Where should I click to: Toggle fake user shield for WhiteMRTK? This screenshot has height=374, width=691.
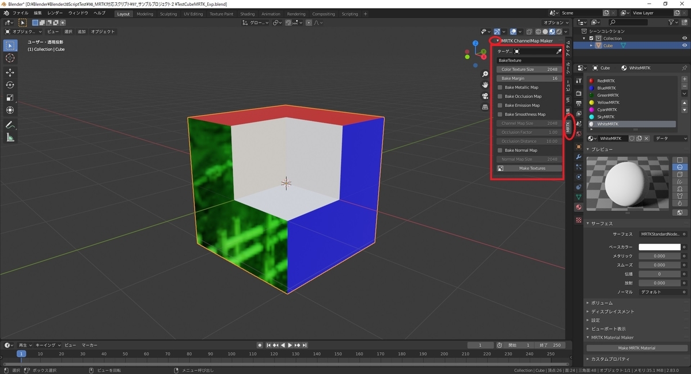pyautogui.click(x=632, y=139)
